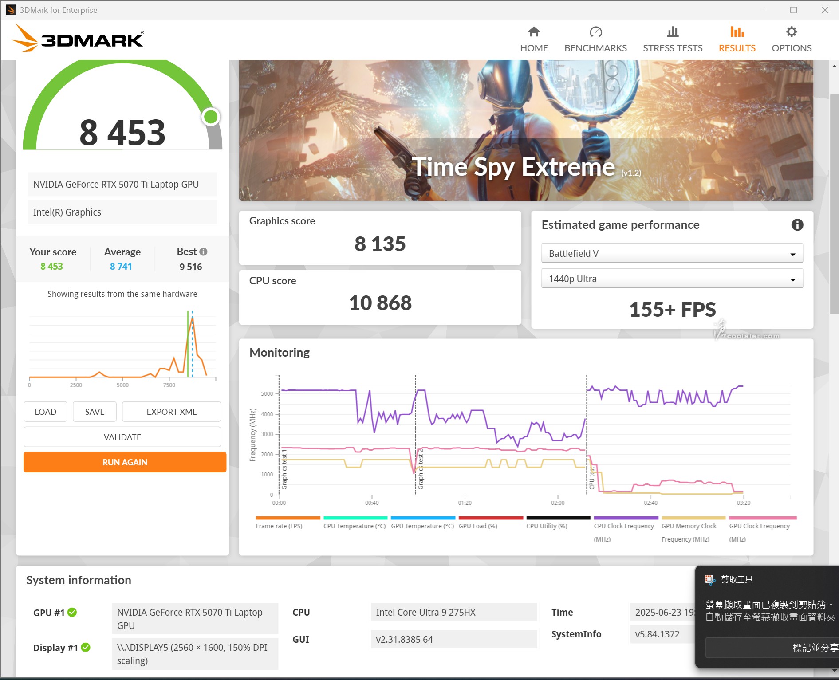The image size is (839, 680).
Task: Click the DISPLAY5 resolution info field
Action: (x=195, y=654)
